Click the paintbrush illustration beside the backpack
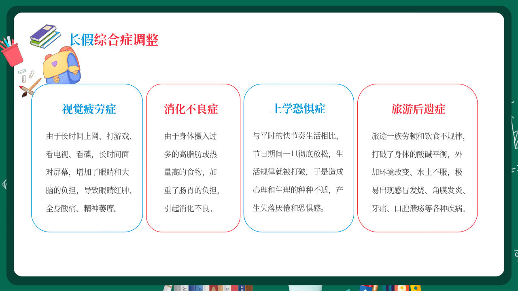This screenshot has width=518, height=291. pos(30,87)
